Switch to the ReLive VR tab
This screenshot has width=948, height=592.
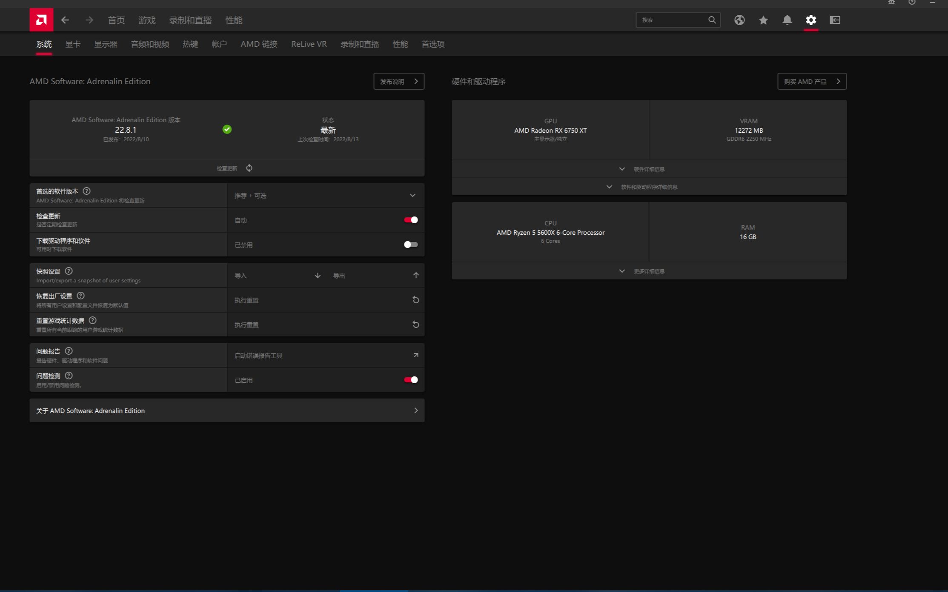[309, 44]
